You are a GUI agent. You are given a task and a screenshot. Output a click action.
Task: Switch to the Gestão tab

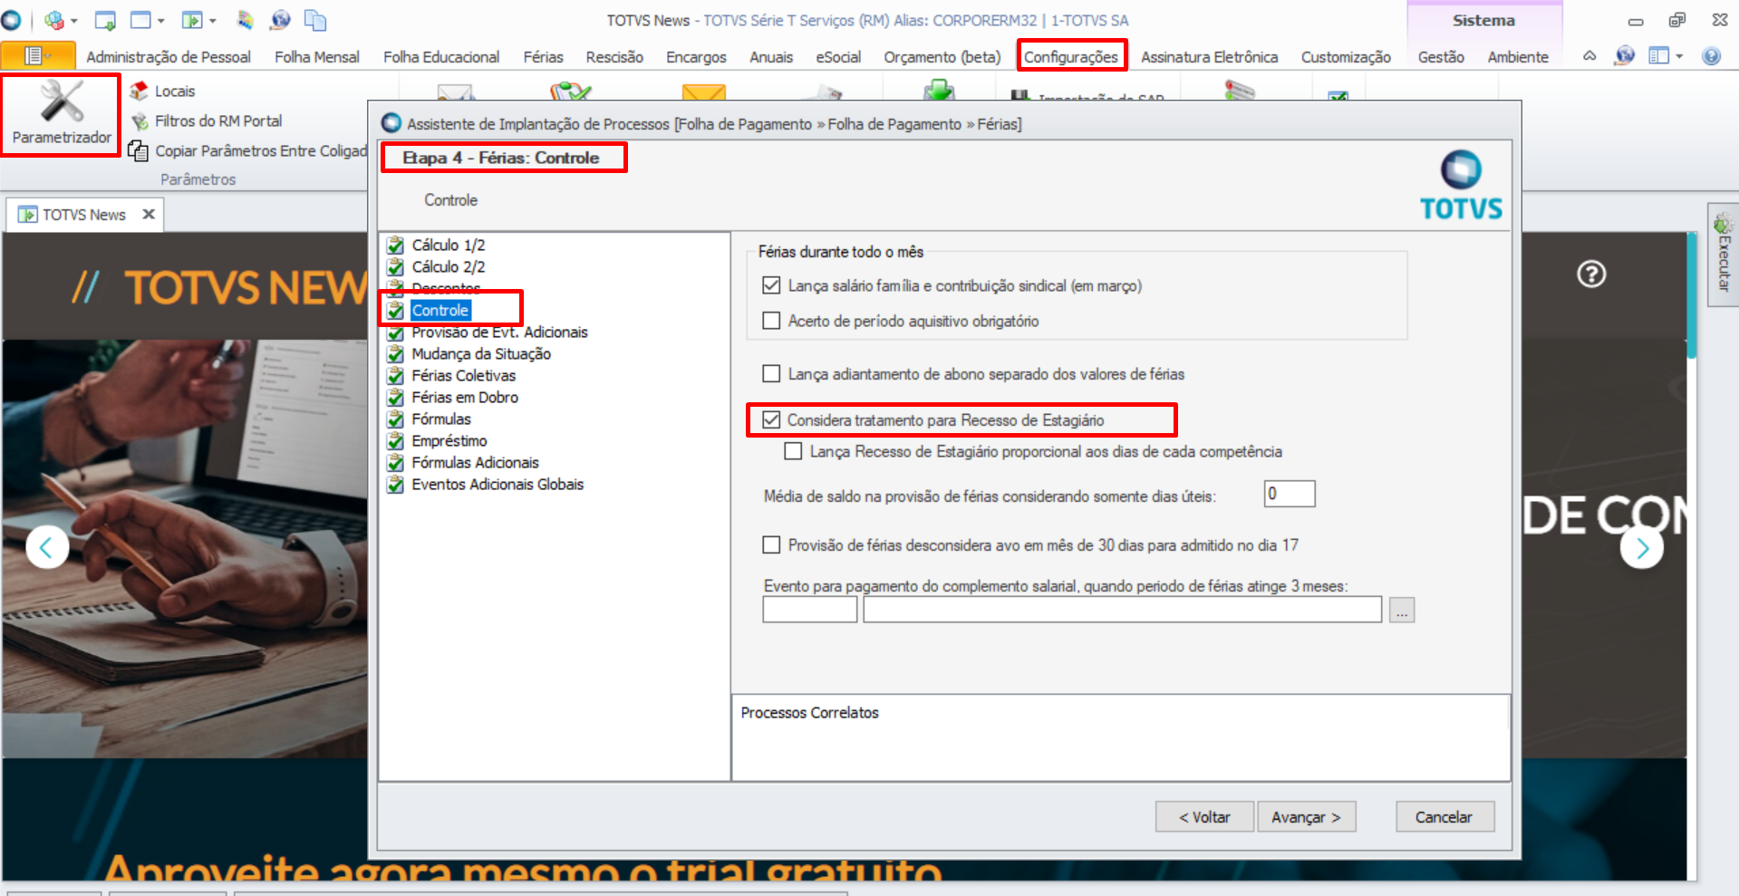pyautogui.click(x=1441, y=57)
